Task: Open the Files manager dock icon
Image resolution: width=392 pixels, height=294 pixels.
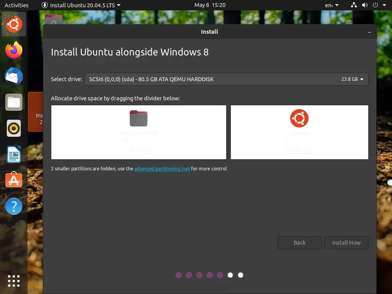Action: coord(14,102)
